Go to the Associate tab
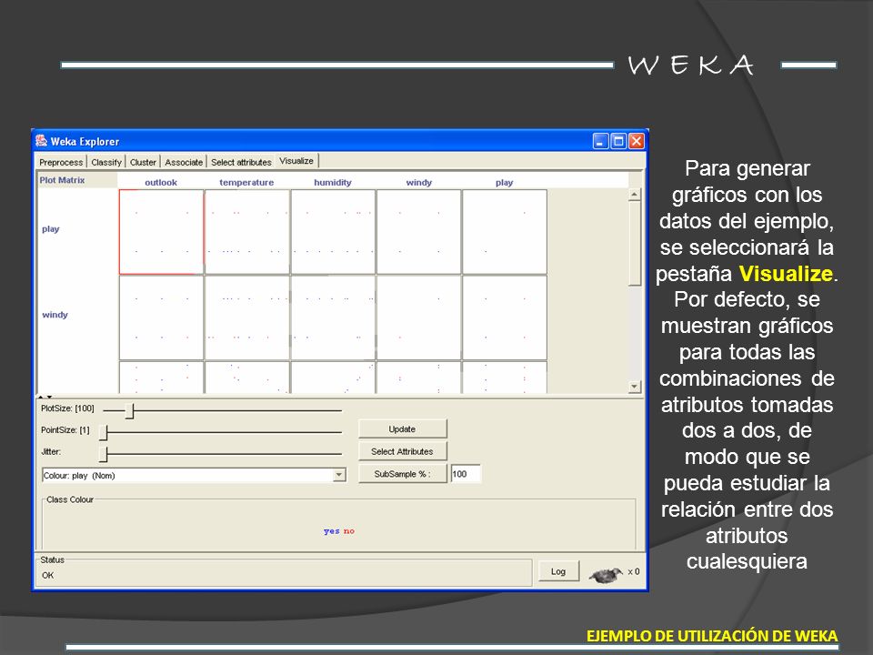Viewport: 873px width, 655px height. pos(184,162)
